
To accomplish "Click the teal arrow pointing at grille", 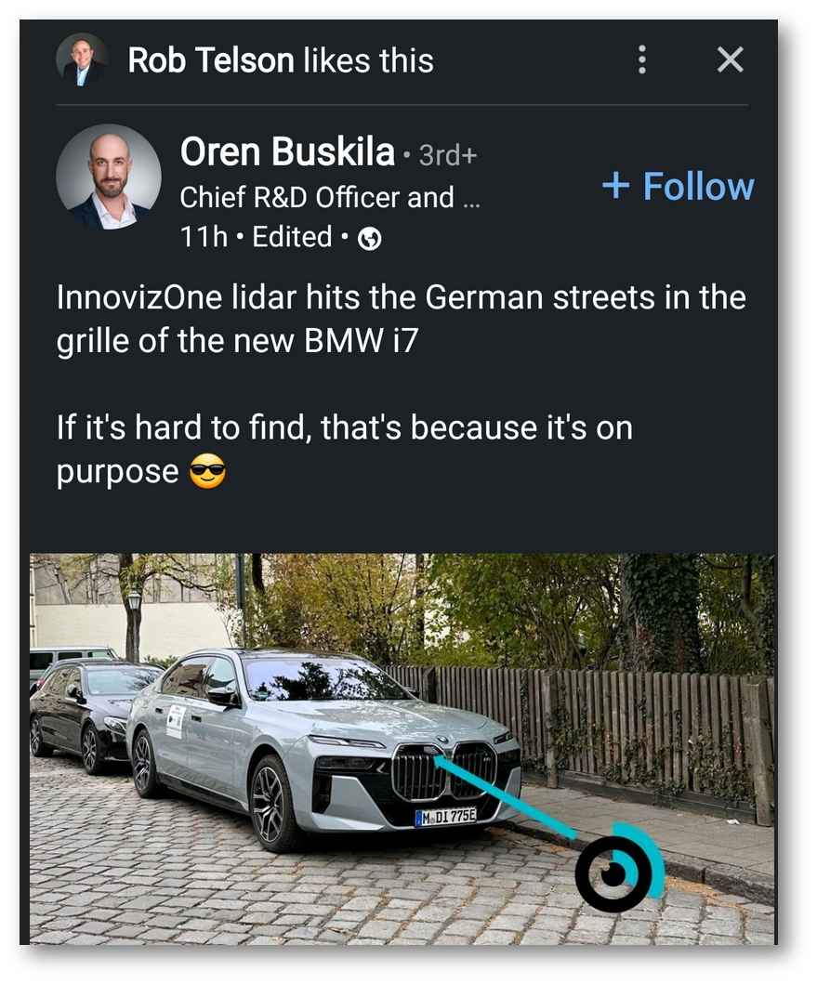I will pos(506,797).
